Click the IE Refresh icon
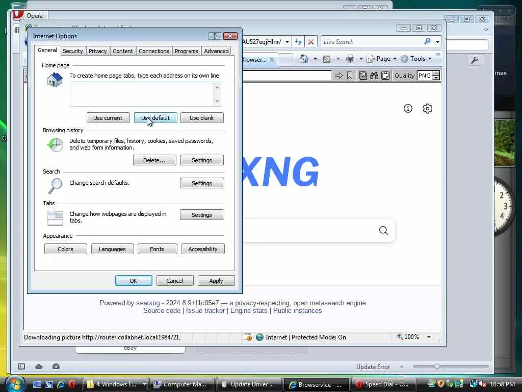Screen dimensions: 522x392 click(x=298, y=42)
